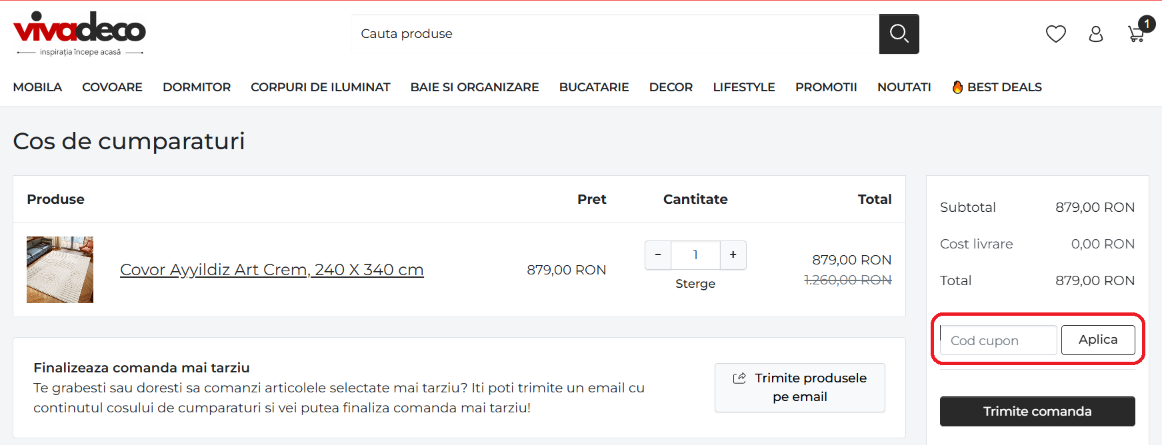Increase quantity with the plus button

pos(733,255)
